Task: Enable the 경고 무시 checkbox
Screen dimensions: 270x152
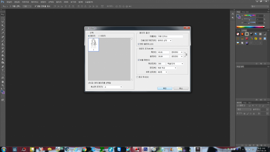Action: click(x=137, y=77)
